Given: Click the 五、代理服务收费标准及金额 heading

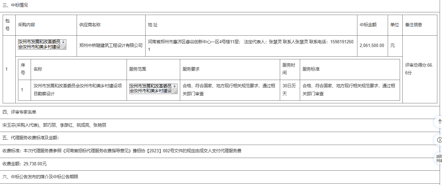Looking at the screenshot, I should 31,138.
